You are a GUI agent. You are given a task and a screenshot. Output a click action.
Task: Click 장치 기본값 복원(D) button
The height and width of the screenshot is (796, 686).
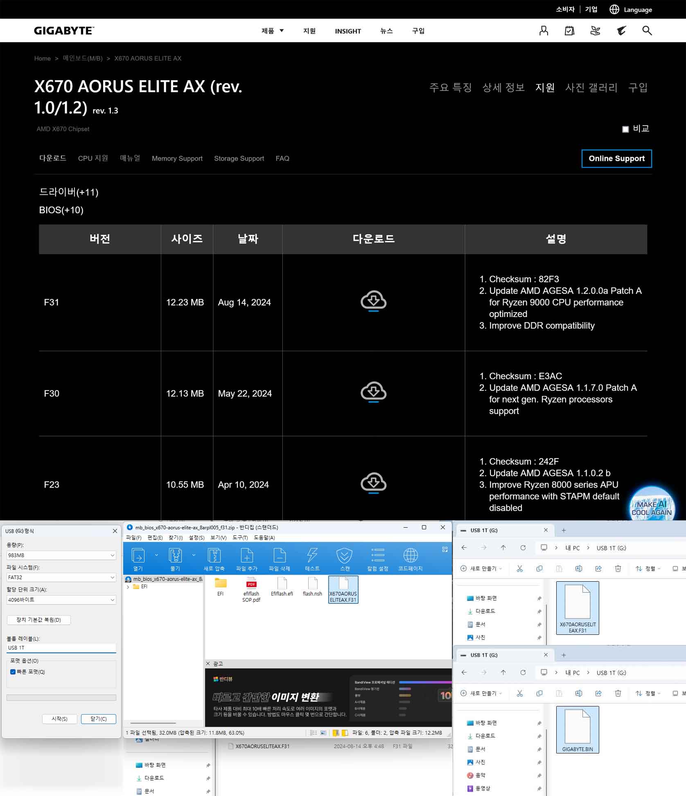pos(39,620)
